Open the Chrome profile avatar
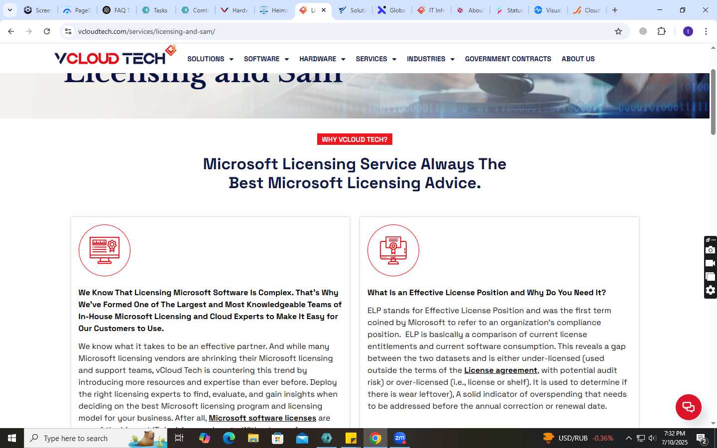This screenshot has width=717, height=448. tap(688, 31)
